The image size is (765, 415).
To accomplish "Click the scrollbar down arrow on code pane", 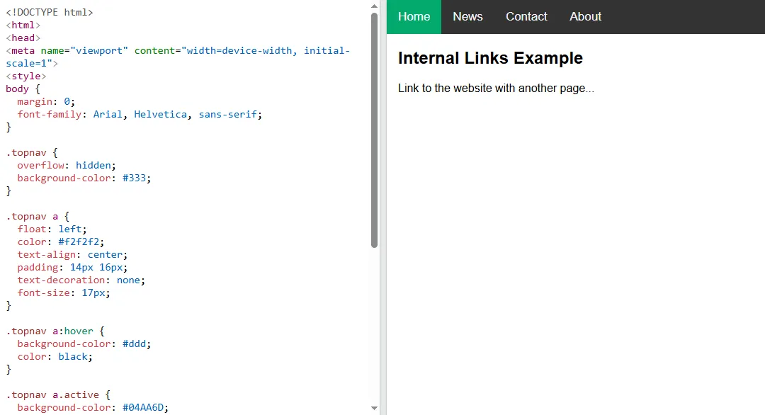I will tap(374, 407).
